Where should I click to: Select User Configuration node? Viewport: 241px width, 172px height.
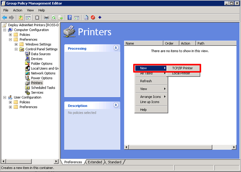click(x=28, y=97)
